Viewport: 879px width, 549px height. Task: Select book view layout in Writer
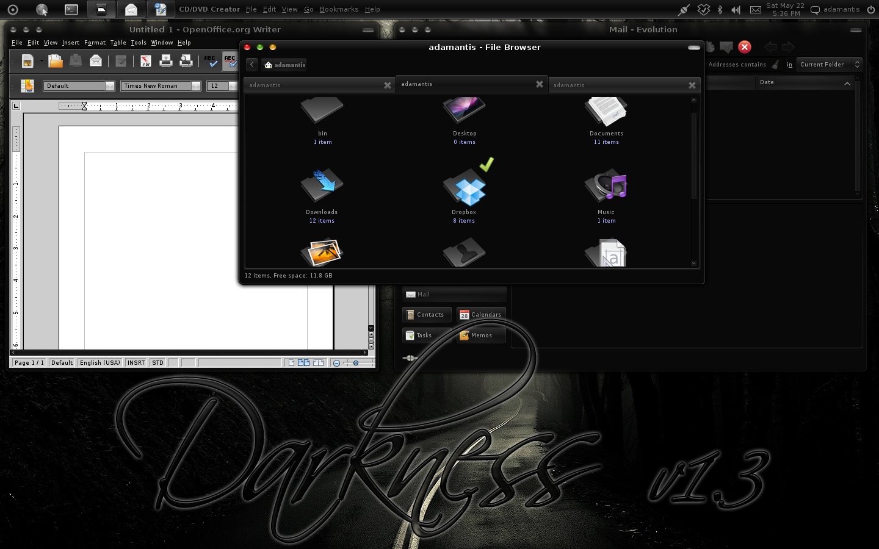pos(318,362)
